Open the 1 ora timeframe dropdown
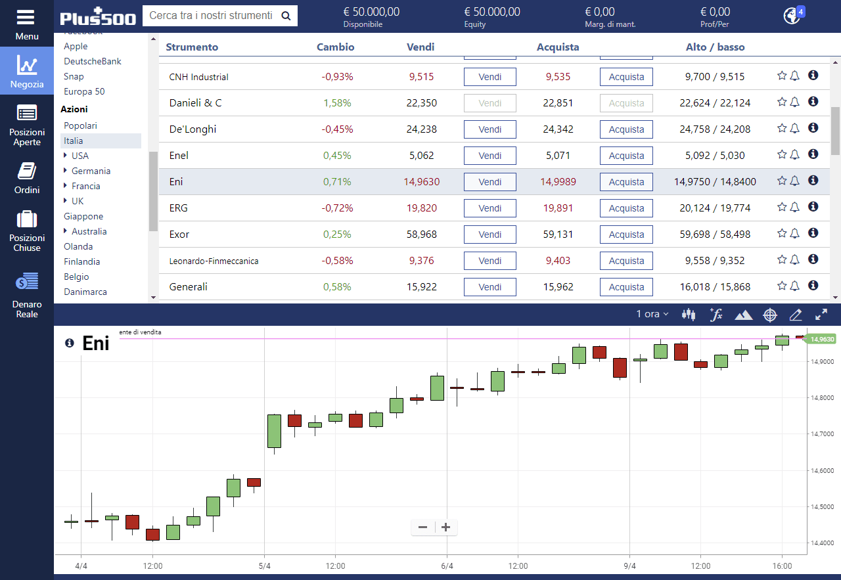The height and width of the screenshot is (580, 841). click(x=652, y=314)
